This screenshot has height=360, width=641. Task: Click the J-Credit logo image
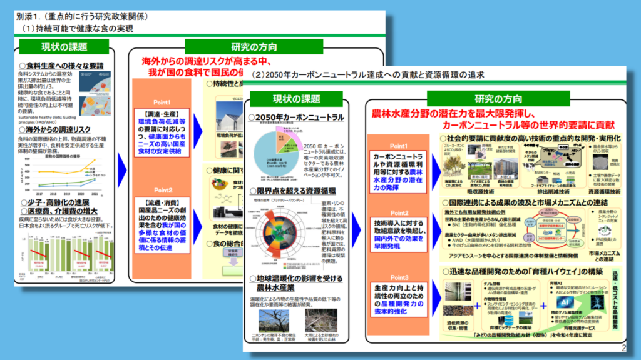click(x=605, y=231)
